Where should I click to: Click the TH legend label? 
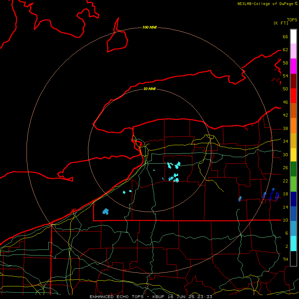[285, 259]
